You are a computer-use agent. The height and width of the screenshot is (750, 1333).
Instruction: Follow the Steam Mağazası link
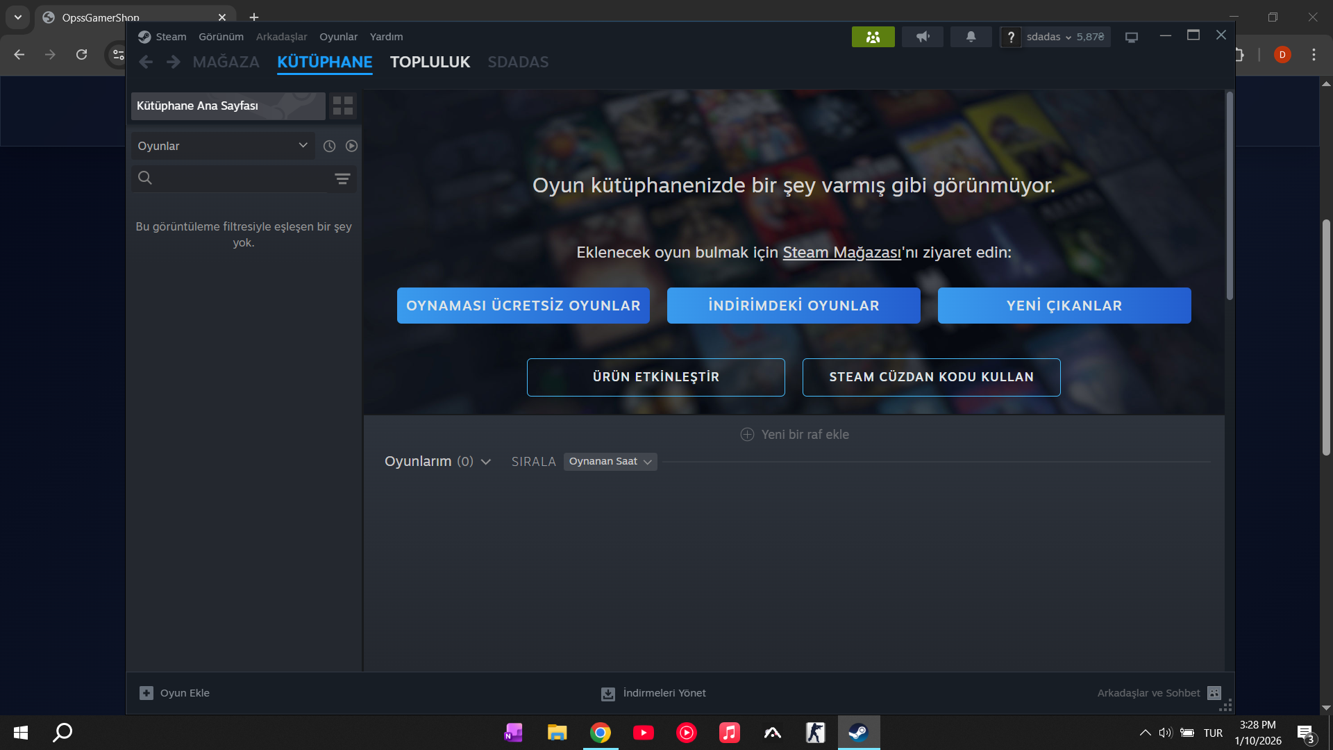pyautogui.click(x=841, y=253)
